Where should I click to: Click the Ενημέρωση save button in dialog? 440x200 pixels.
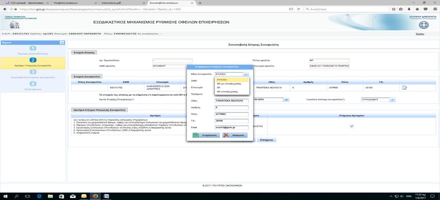coord(206,135)
